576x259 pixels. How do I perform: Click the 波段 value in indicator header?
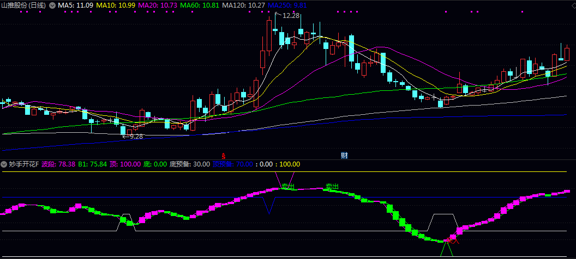point(58,164)
